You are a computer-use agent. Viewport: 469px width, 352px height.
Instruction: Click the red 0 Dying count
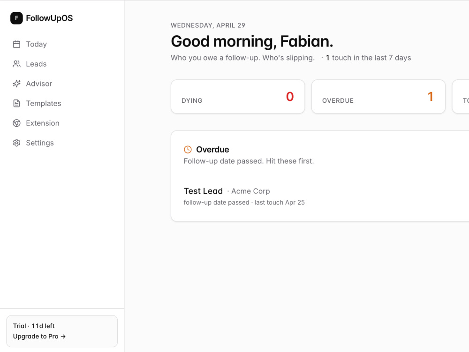point(290,96)
